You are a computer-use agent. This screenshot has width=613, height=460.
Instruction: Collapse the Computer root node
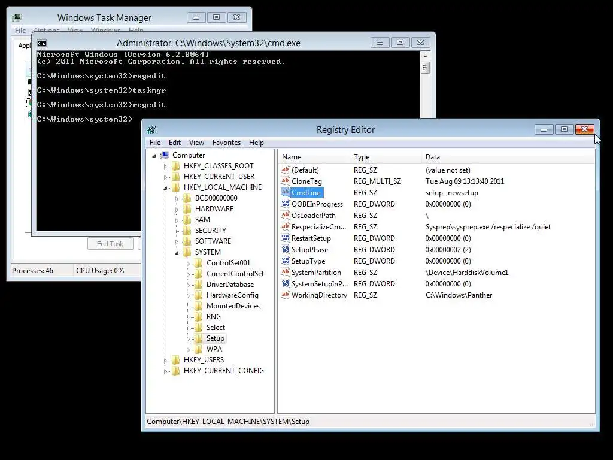tap(154, 156)
